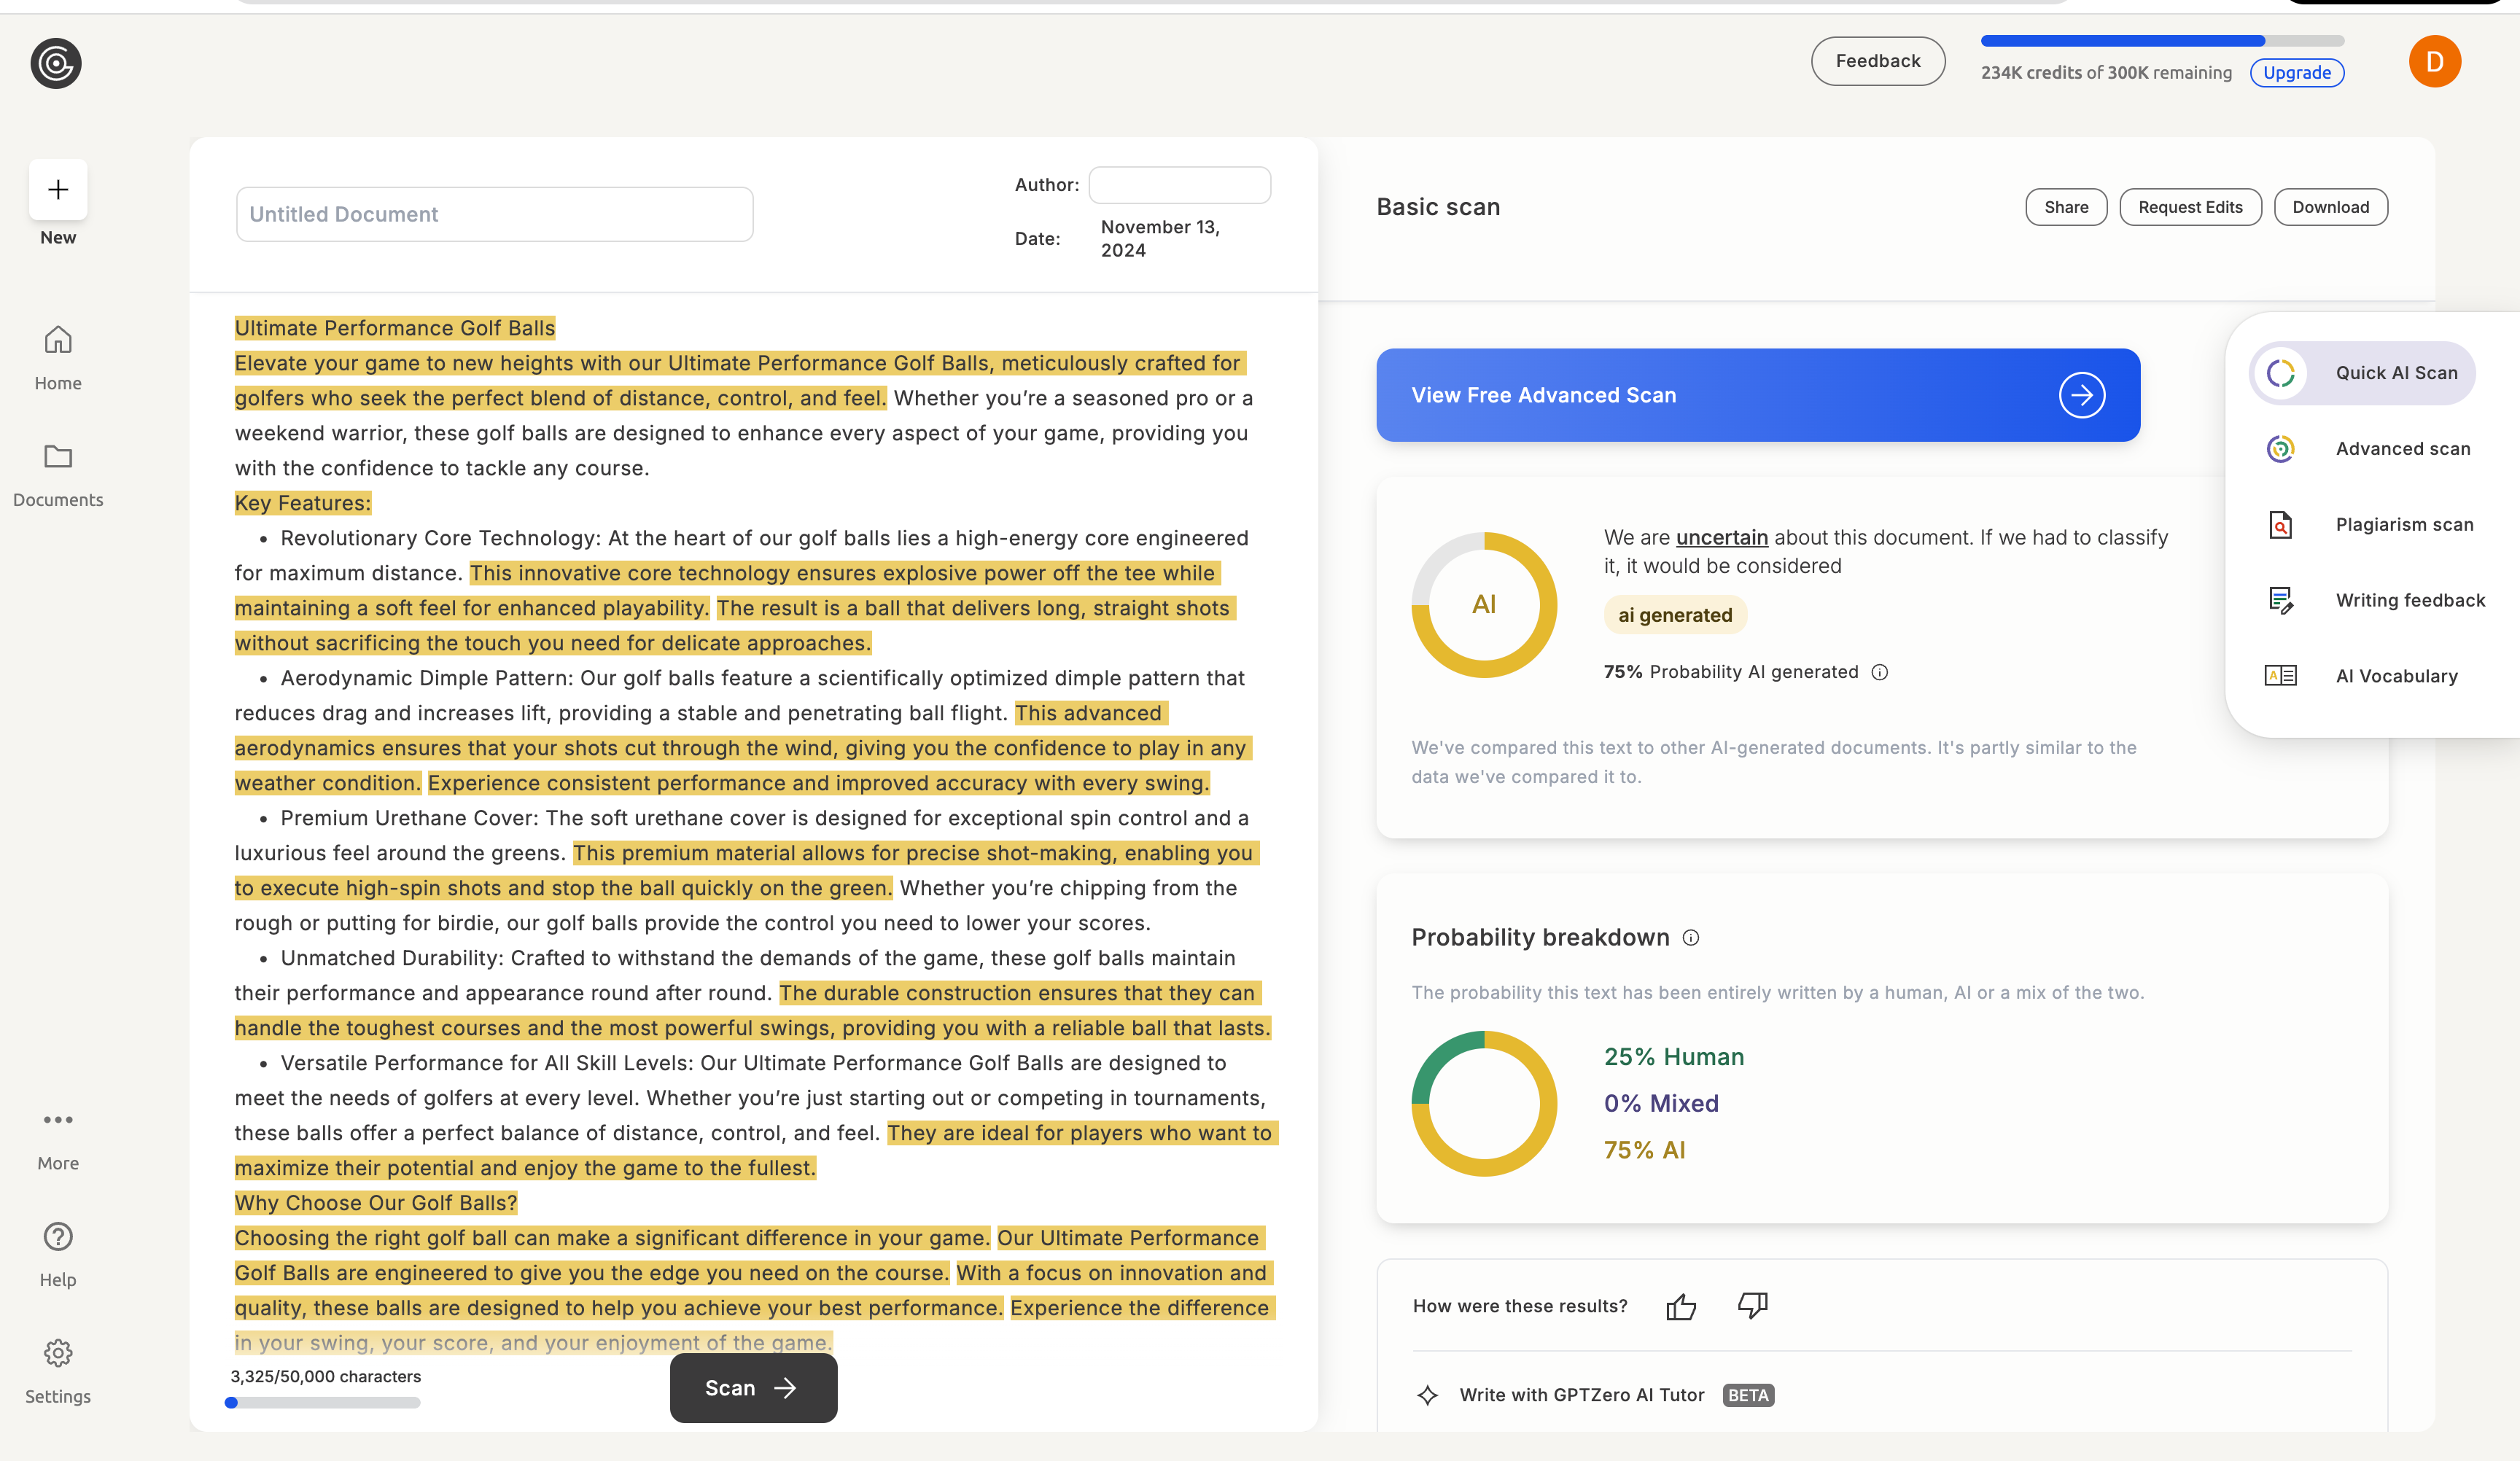
Task: Click View Free Advanced Scan banner
Action: point(1757,395)
